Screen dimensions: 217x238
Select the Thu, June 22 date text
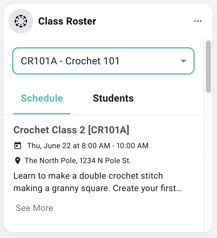[x=49, y=146]
